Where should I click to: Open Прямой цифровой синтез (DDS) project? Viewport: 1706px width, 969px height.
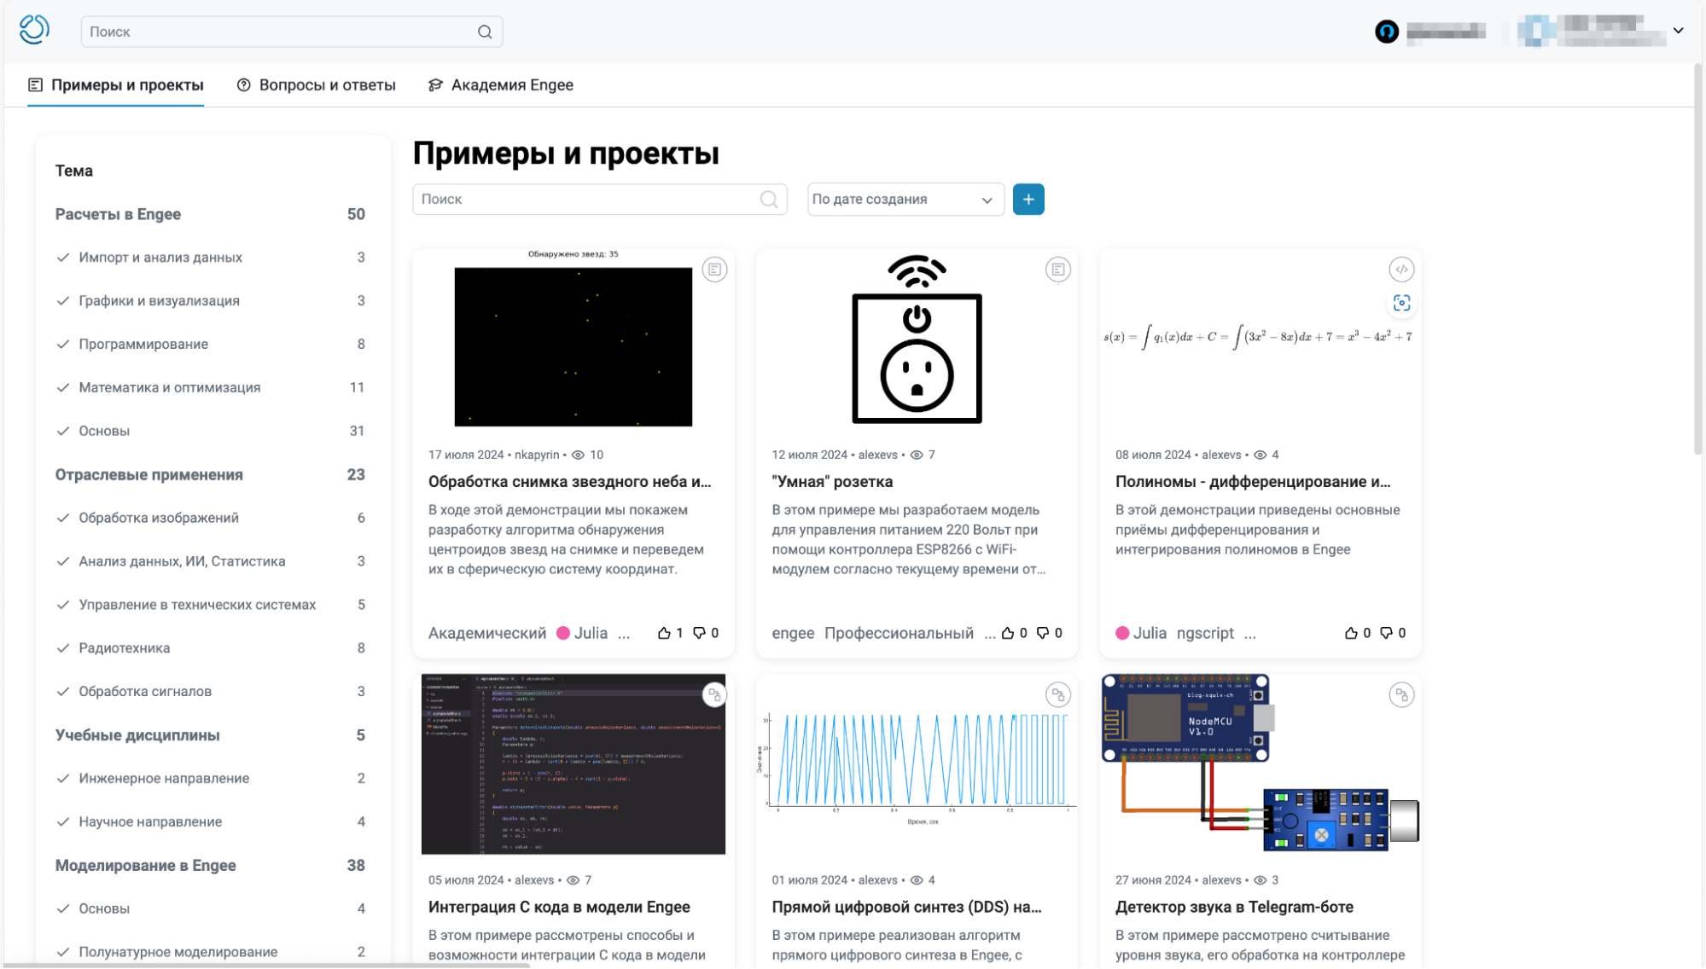907,908
